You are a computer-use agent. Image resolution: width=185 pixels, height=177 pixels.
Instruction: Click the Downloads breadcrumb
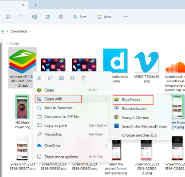pyautogui.click(x=19, y=31)
